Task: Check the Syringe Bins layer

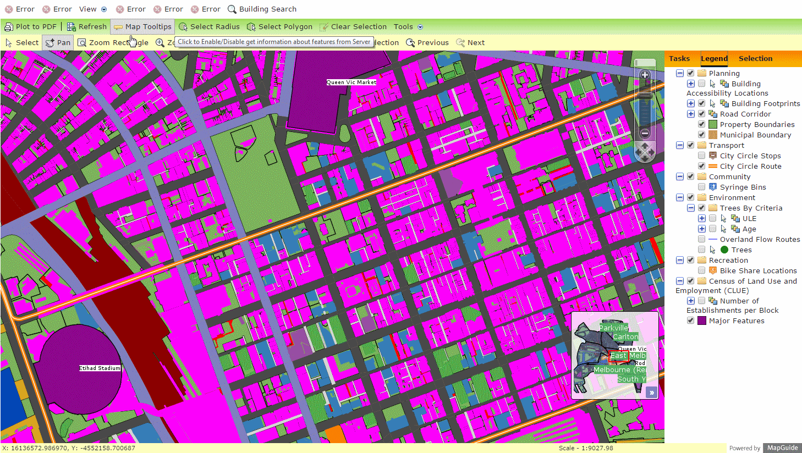Action: 701,187
